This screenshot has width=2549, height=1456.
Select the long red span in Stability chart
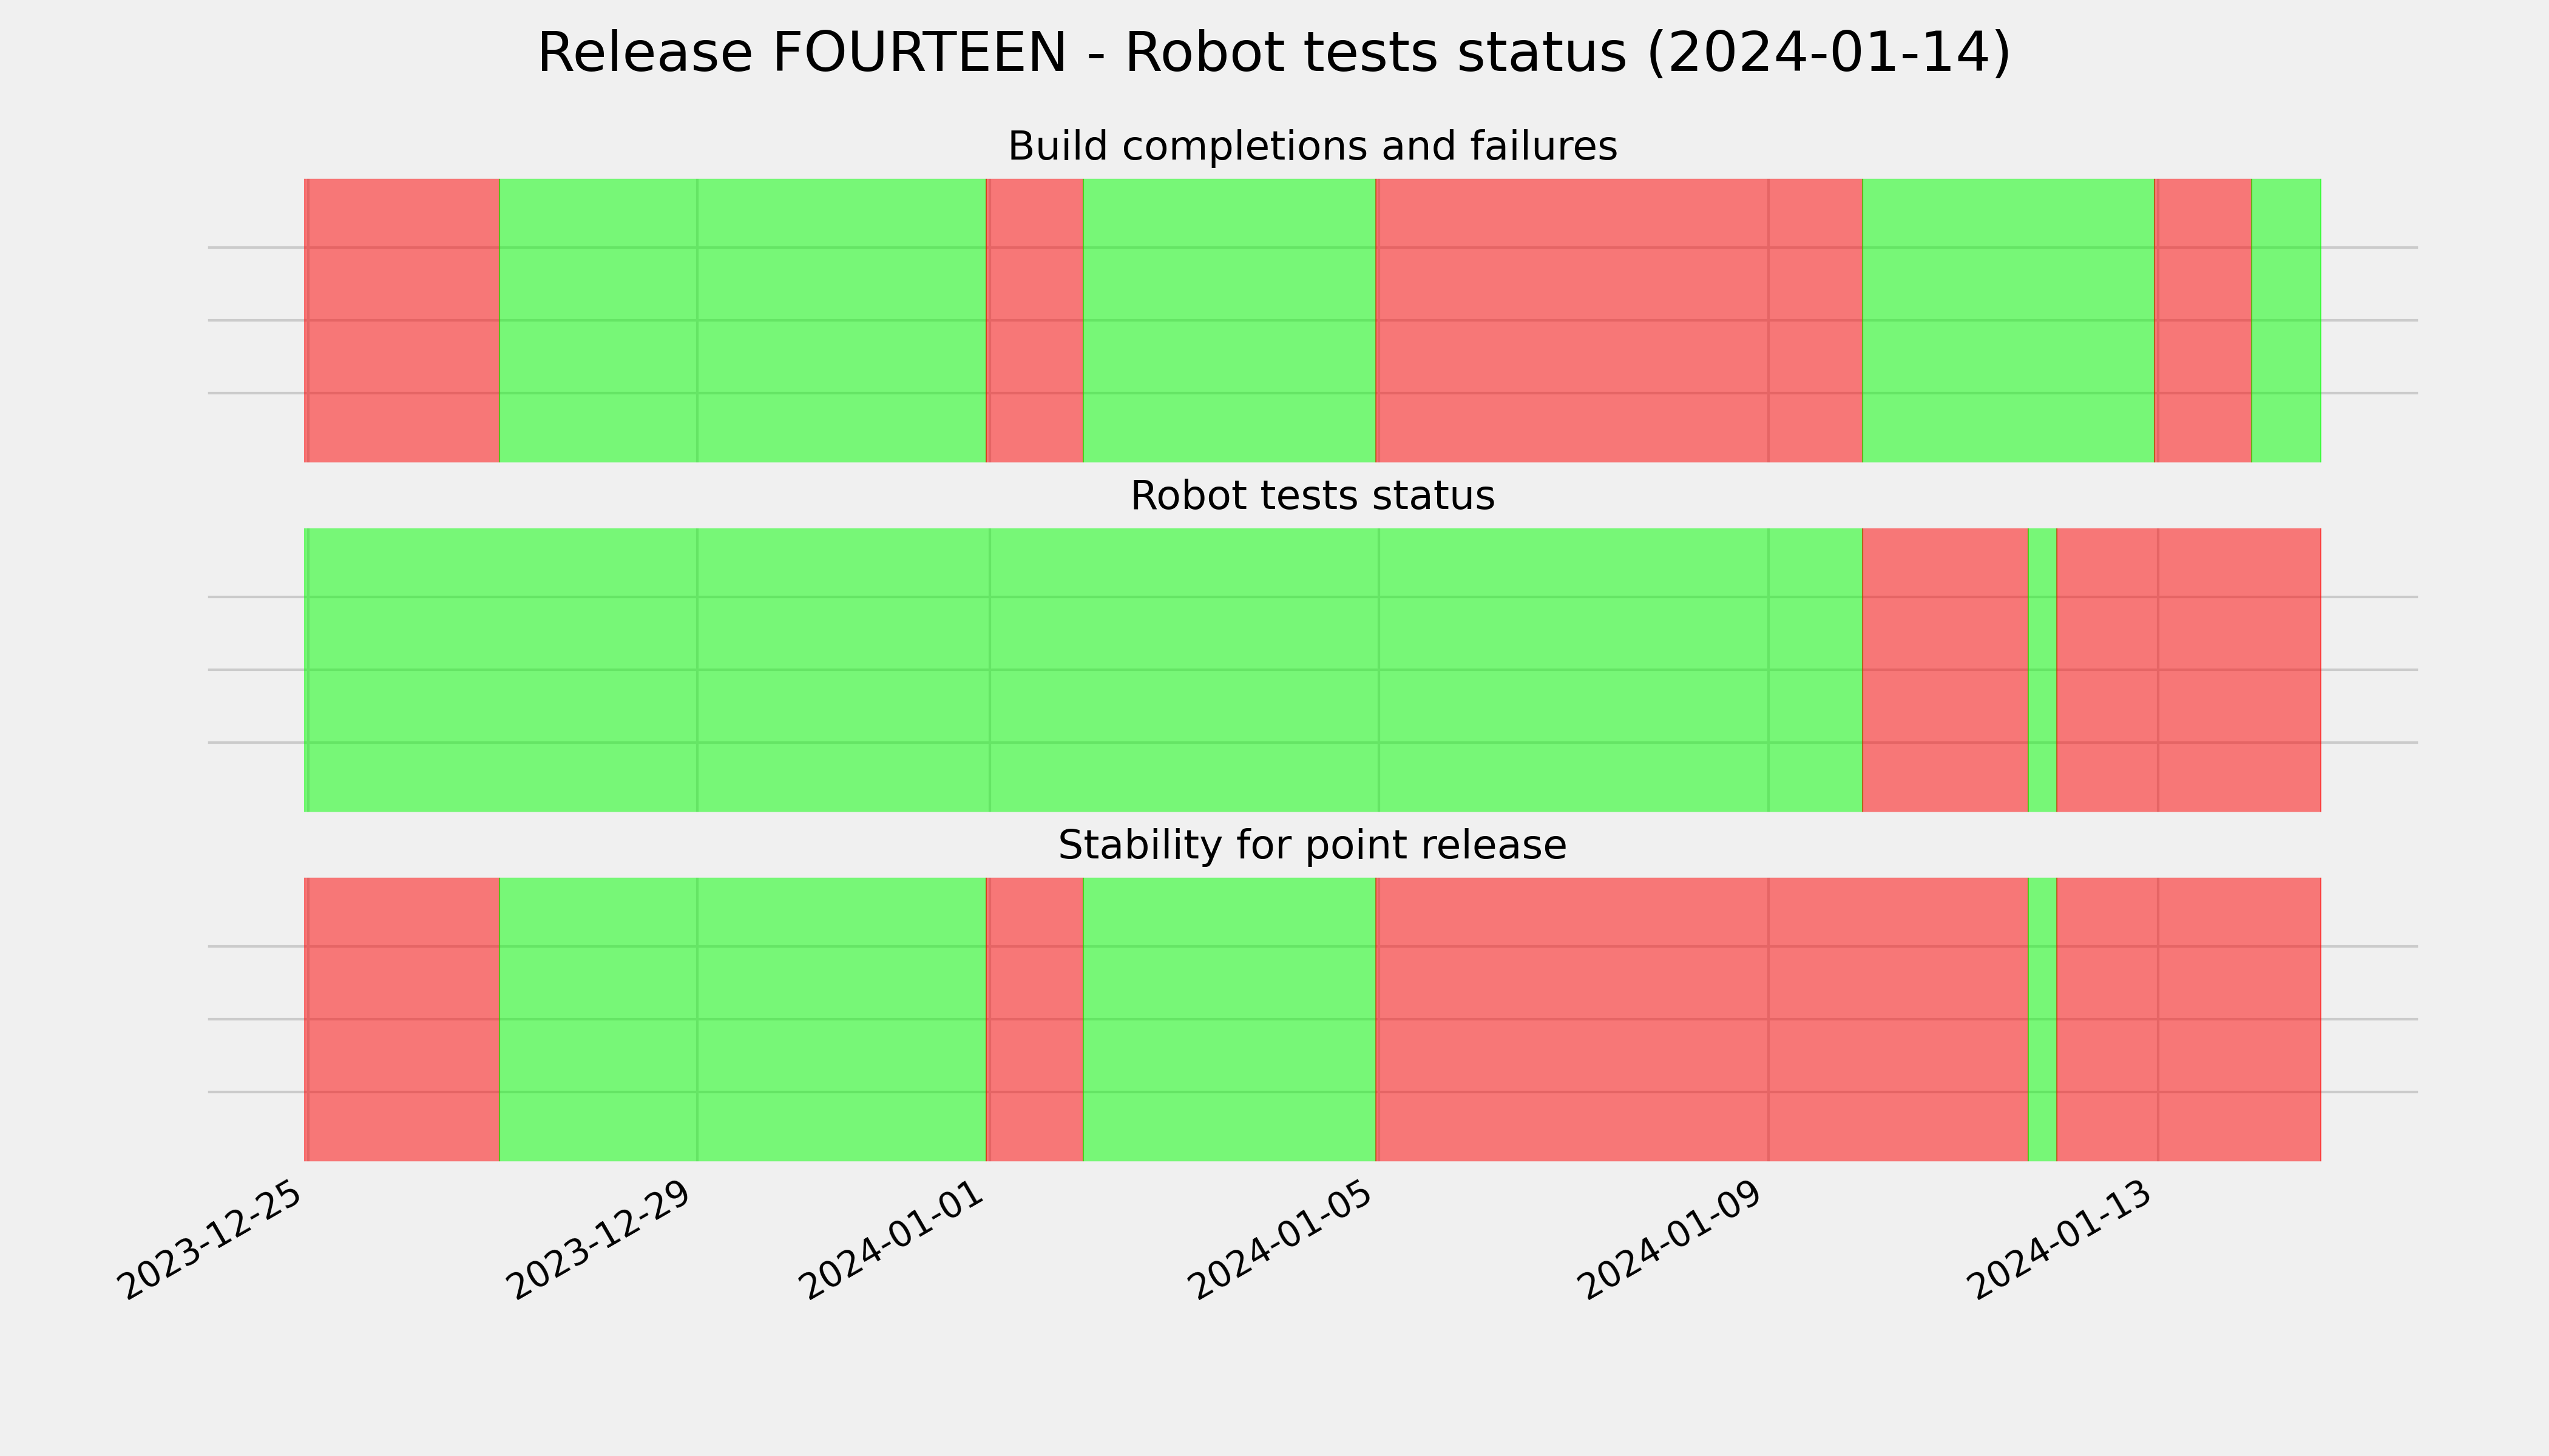pos(1702,1019)
